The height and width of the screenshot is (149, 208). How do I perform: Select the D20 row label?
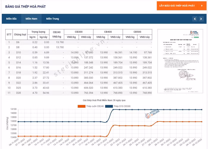pyautogui.click(x=18, y=78)
